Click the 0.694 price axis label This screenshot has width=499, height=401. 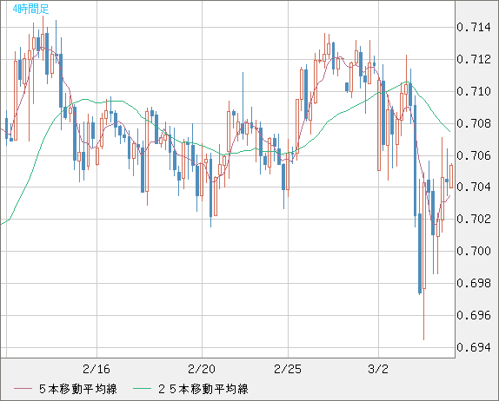(474, 347)
